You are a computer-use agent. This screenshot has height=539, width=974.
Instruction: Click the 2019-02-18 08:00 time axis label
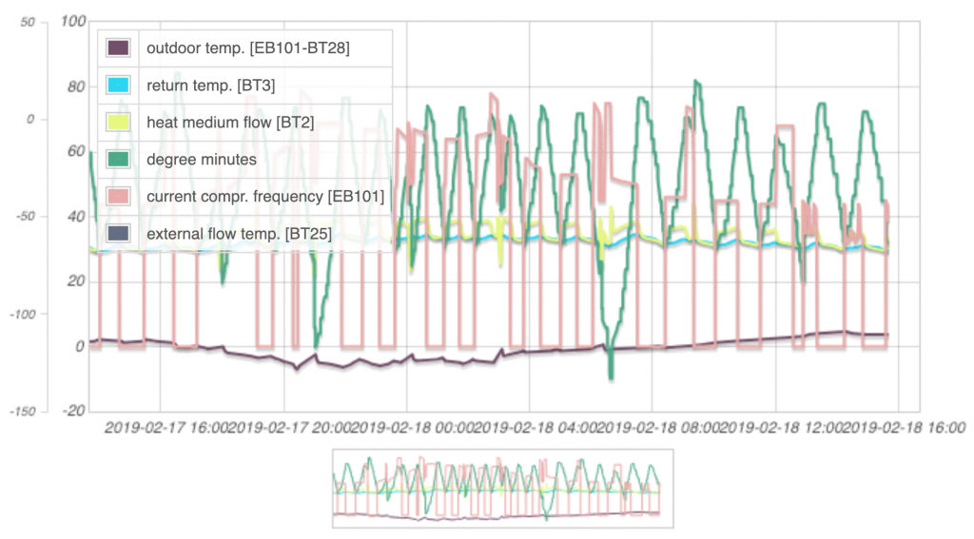click(669, 429)
